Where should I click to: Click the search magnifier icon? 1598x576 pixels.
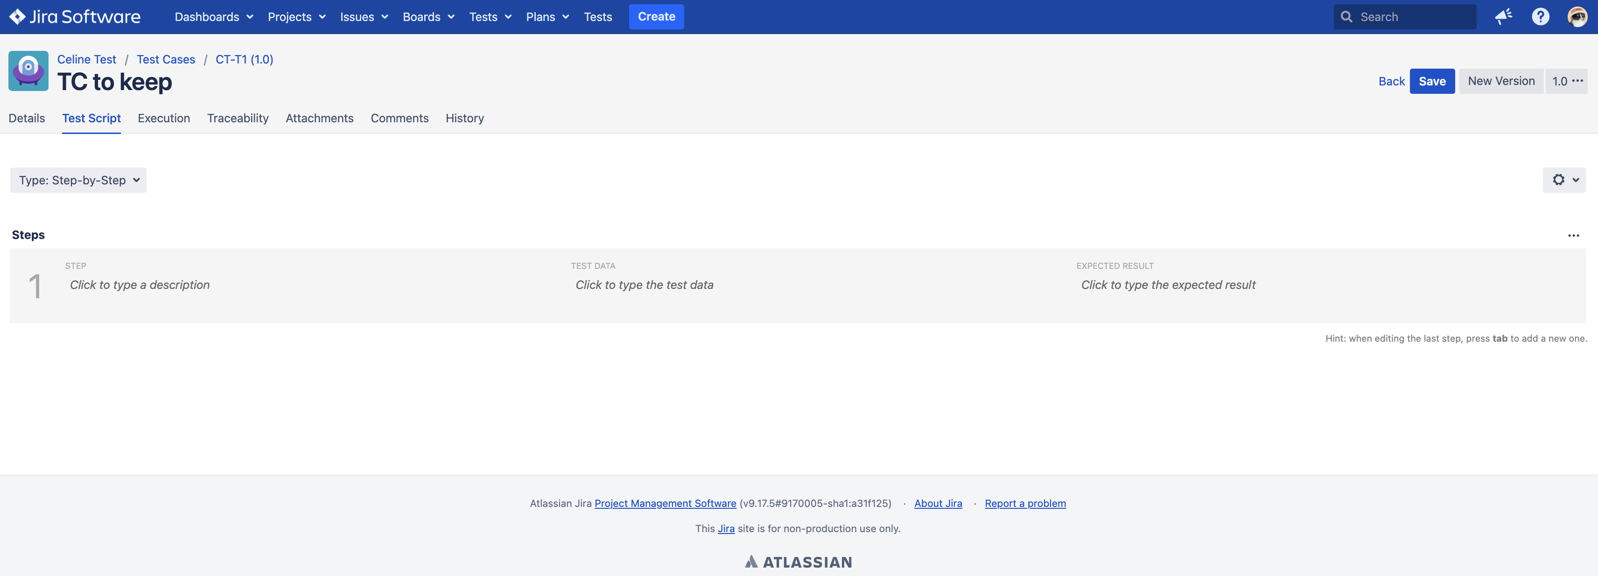1347,17
